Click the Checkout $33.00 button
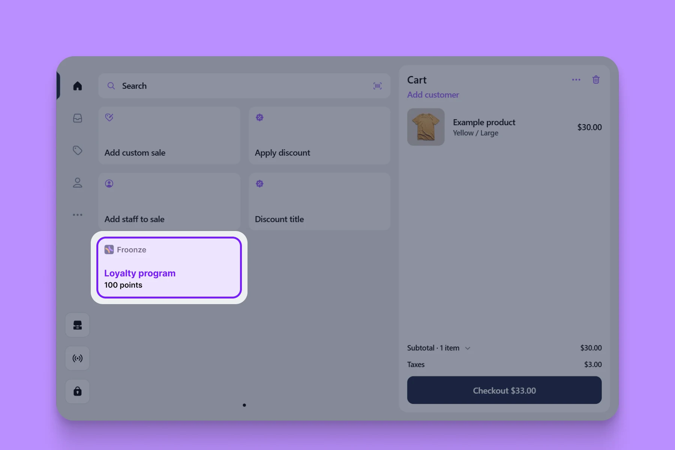This screenshot has height=450, width=675. tap(504, 390)
